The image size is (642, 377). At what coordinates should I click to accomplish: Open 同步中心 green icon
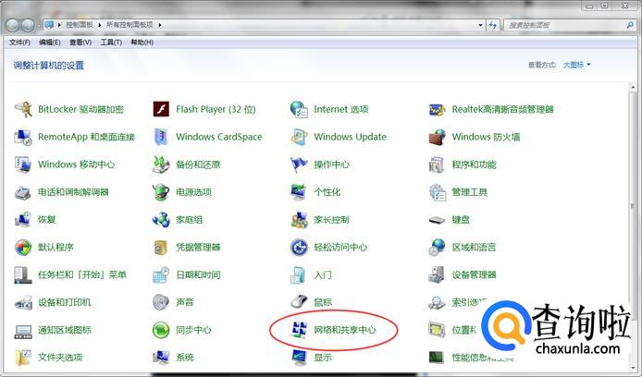[161, 330]
